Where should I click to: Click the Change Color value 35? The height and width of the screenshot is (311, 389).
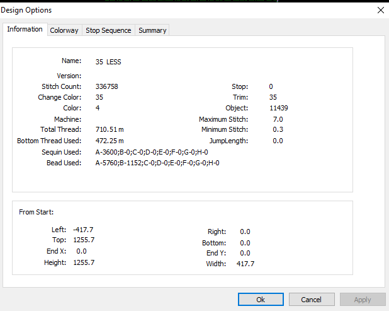[x=99, y=97]
